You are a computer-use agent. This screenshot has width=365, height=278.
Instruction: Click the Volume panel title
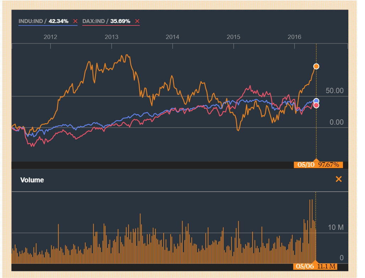32,180
